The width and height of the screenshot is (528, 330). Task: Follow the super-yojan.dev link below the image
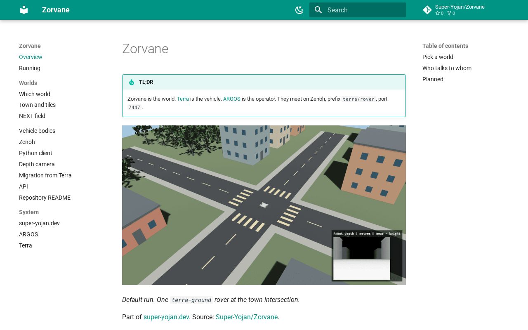point(166,317)
